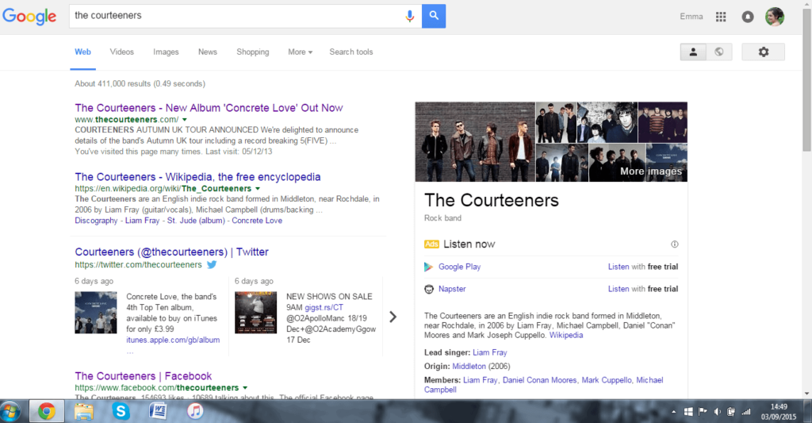This screenshot has height=423, width=812.
Task: Open Wikipedia link in knowledge panel
Action: click(566, 336)
